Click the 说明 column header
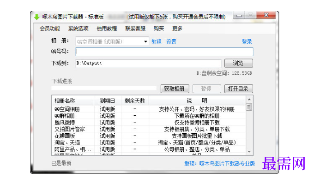Viewport: 314px width, 178px height. (197, 101)
